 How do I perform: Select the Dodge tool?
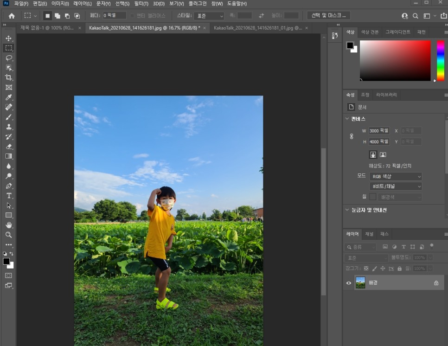(x=8, y=176)
